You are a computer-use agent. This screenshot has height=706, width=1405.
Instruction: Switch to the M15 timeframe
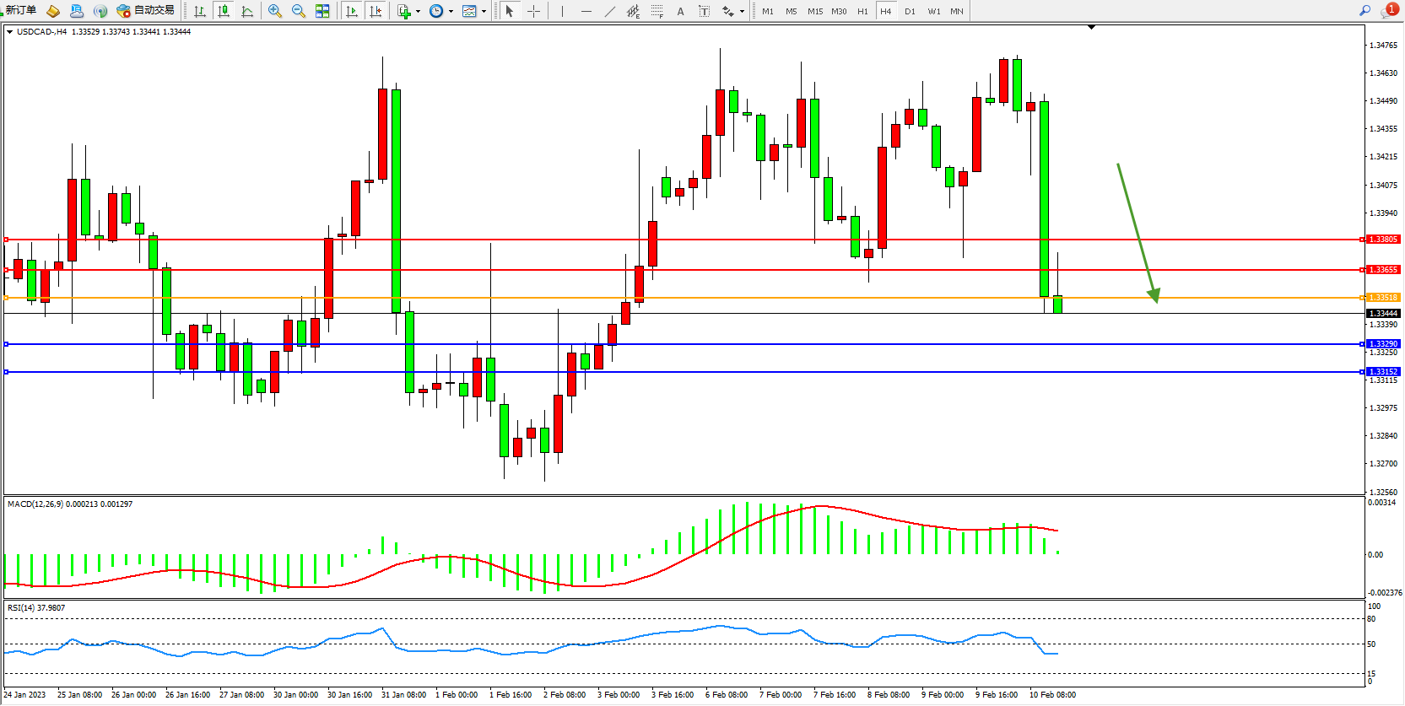pos(814,11)
